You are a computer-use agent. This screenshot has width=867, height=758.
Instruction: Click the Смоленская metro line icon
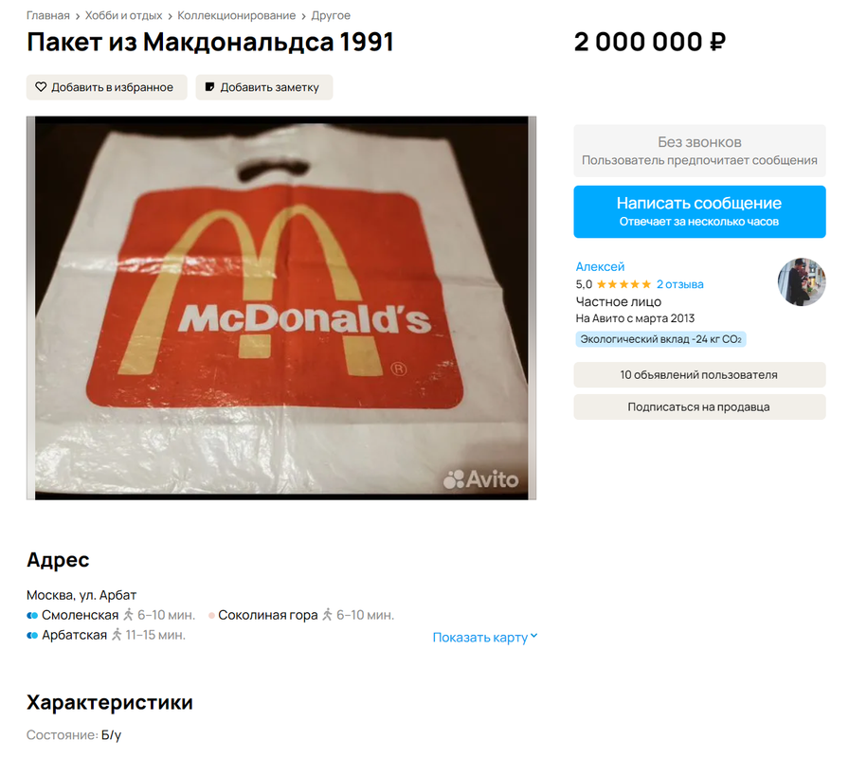pos(32,615)
